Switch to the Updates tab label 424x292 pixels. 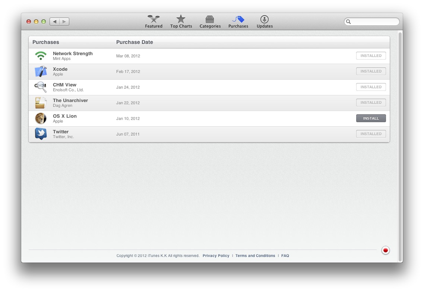pyautogui.click(x=265, y=26)
